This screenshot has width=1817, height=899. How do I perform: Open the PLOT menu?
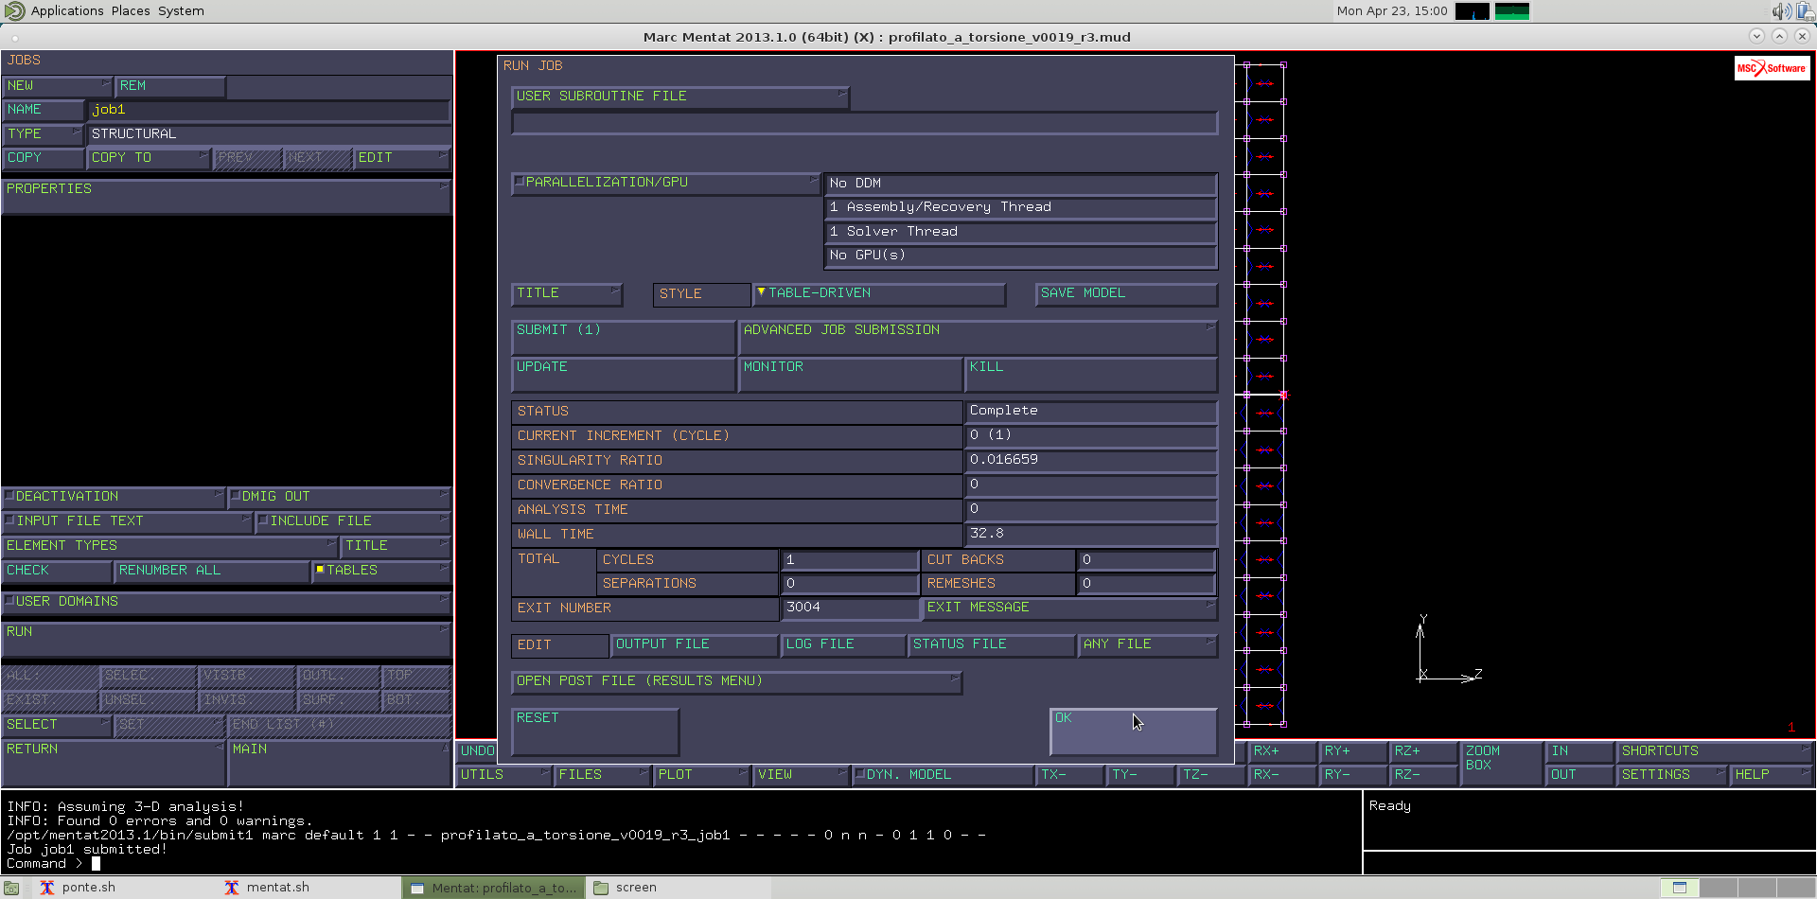702,775
